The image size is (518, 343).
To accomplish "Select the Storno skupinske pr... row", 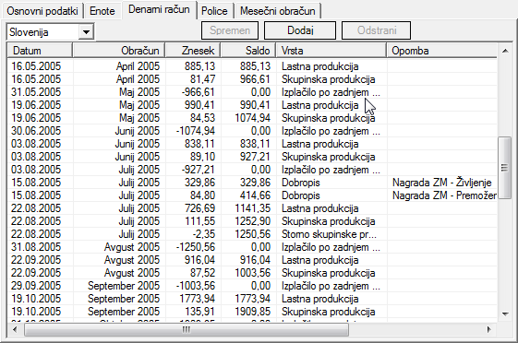I will (252, 234).
